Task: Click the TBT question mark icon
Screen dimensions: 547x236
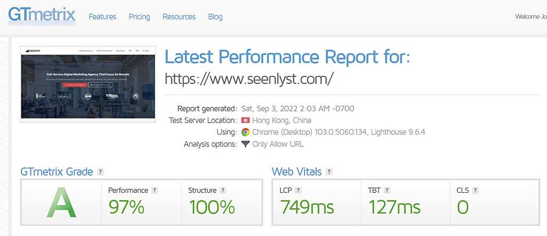Action: pos(387,190)
